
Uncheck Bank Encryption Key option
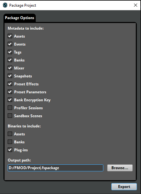pos(10,100)
